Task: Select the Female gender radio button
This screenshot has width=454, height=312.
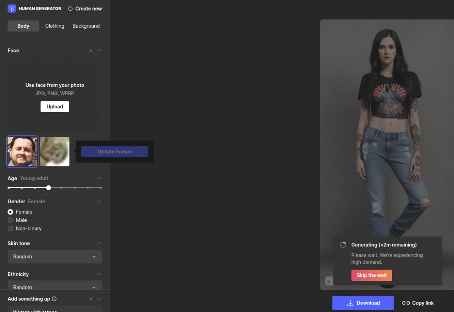Action: (x=11, y=212)
